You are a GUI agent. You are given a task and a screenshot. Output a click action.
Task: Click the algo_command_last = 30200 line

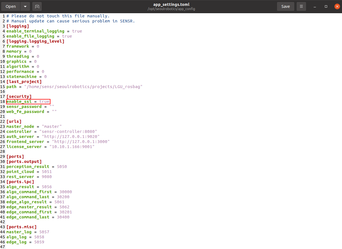click(x=38, y=197)
